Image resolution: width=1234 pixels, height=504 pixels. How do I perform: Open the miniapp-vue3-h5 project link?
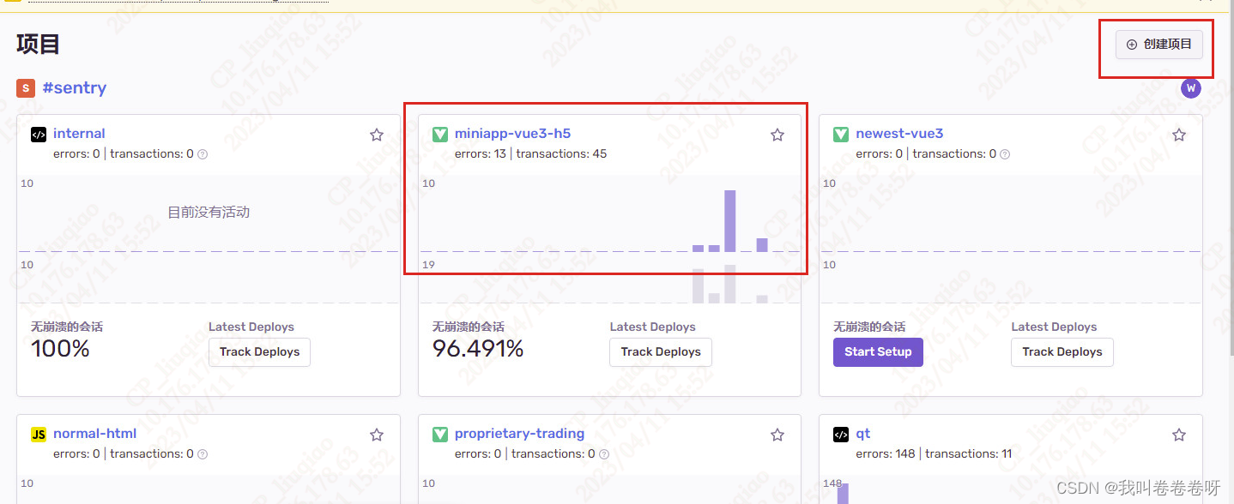512,134
